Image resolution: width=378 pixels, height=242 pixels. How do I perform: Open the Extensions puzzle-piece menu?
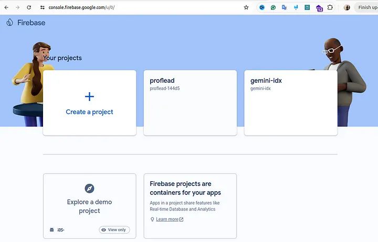330,7
